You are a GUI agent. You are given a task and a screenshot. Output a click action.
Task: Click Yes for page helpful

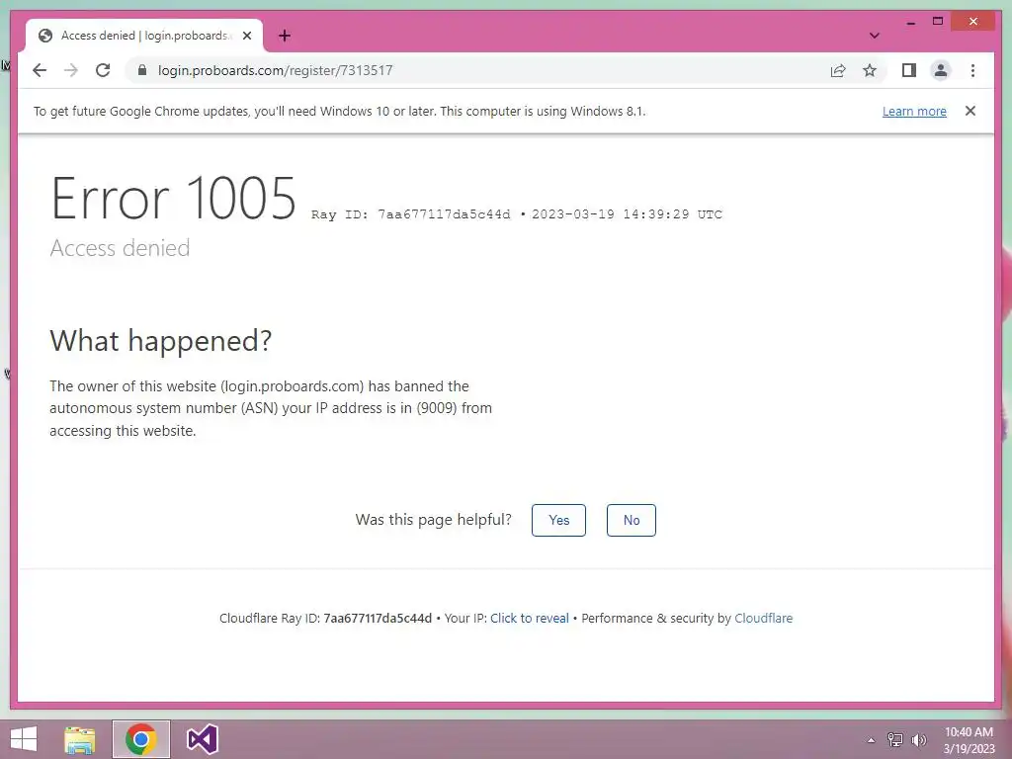pyautogui.click(x=559, y=520)
